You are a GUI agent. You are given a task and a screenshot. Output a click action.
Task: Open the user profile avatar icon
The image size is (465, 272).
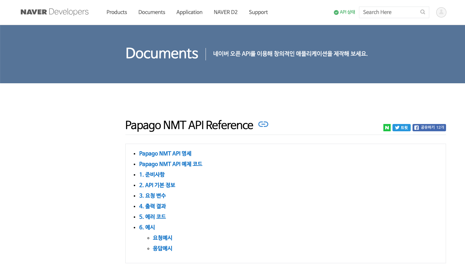tap(441, 12)
